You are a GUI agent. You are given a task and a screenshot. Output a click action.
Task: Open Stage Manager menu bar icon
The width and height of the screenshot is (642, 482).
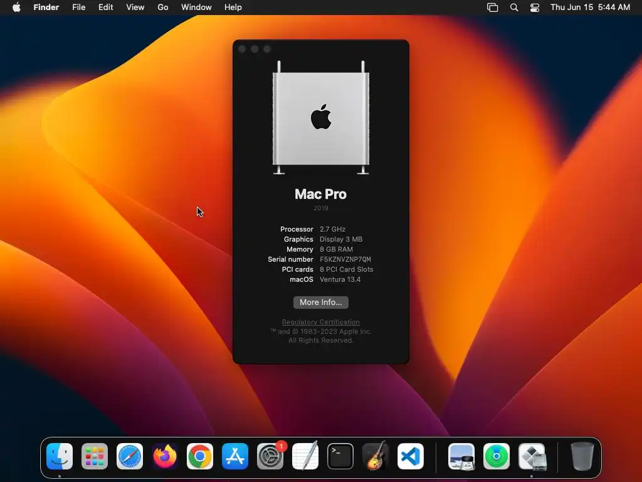tap(493, 8)
